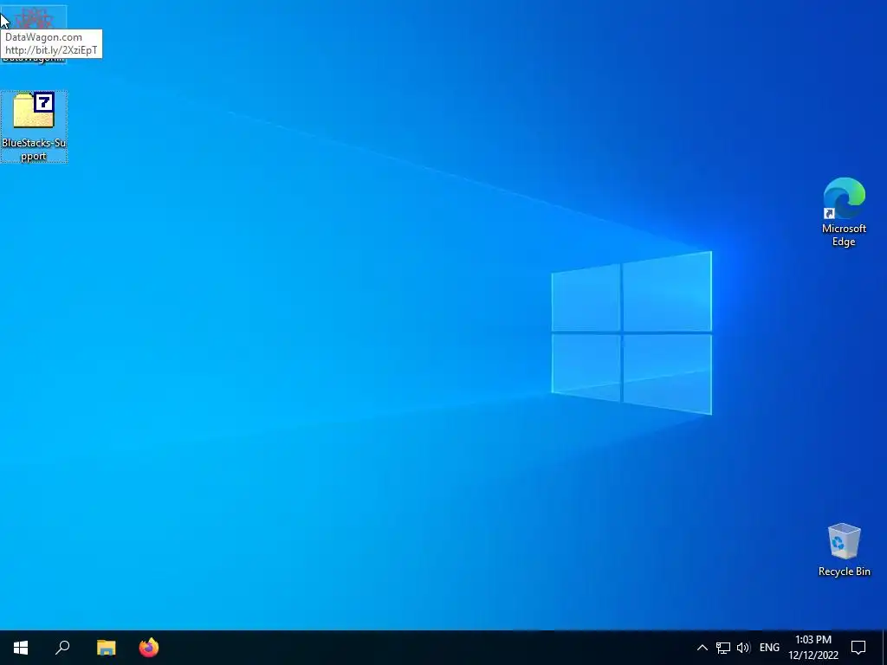Open the taskbar search magnifier
Viewport: 887px width, 665px height.
[62, 648]
